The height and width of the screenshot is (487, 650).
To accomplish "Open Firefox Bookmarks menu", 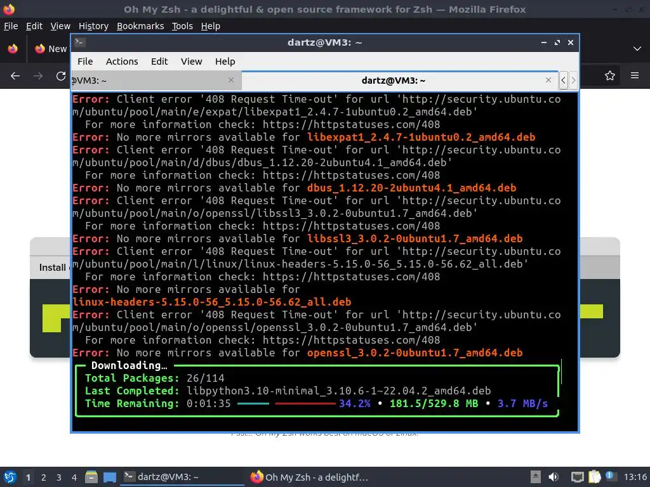I will coord(140,25).
